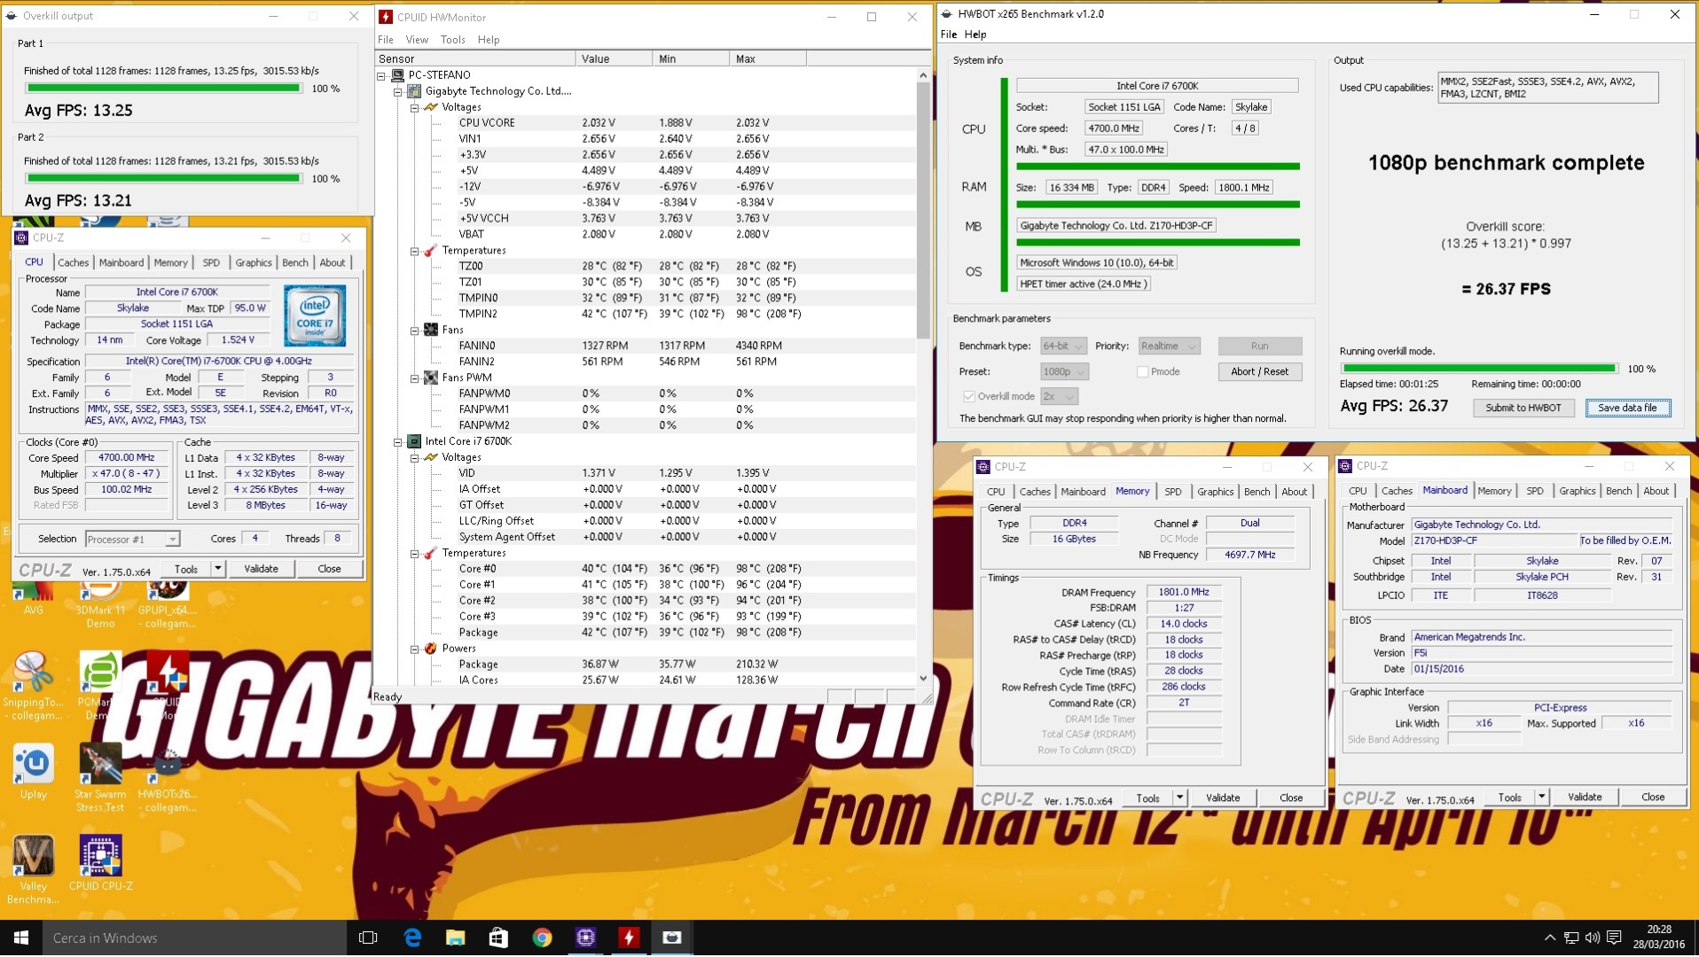Open SnippingTool desktop shortcut
1699x957 pixels.
pyautogui.click(x=34, y=686)
